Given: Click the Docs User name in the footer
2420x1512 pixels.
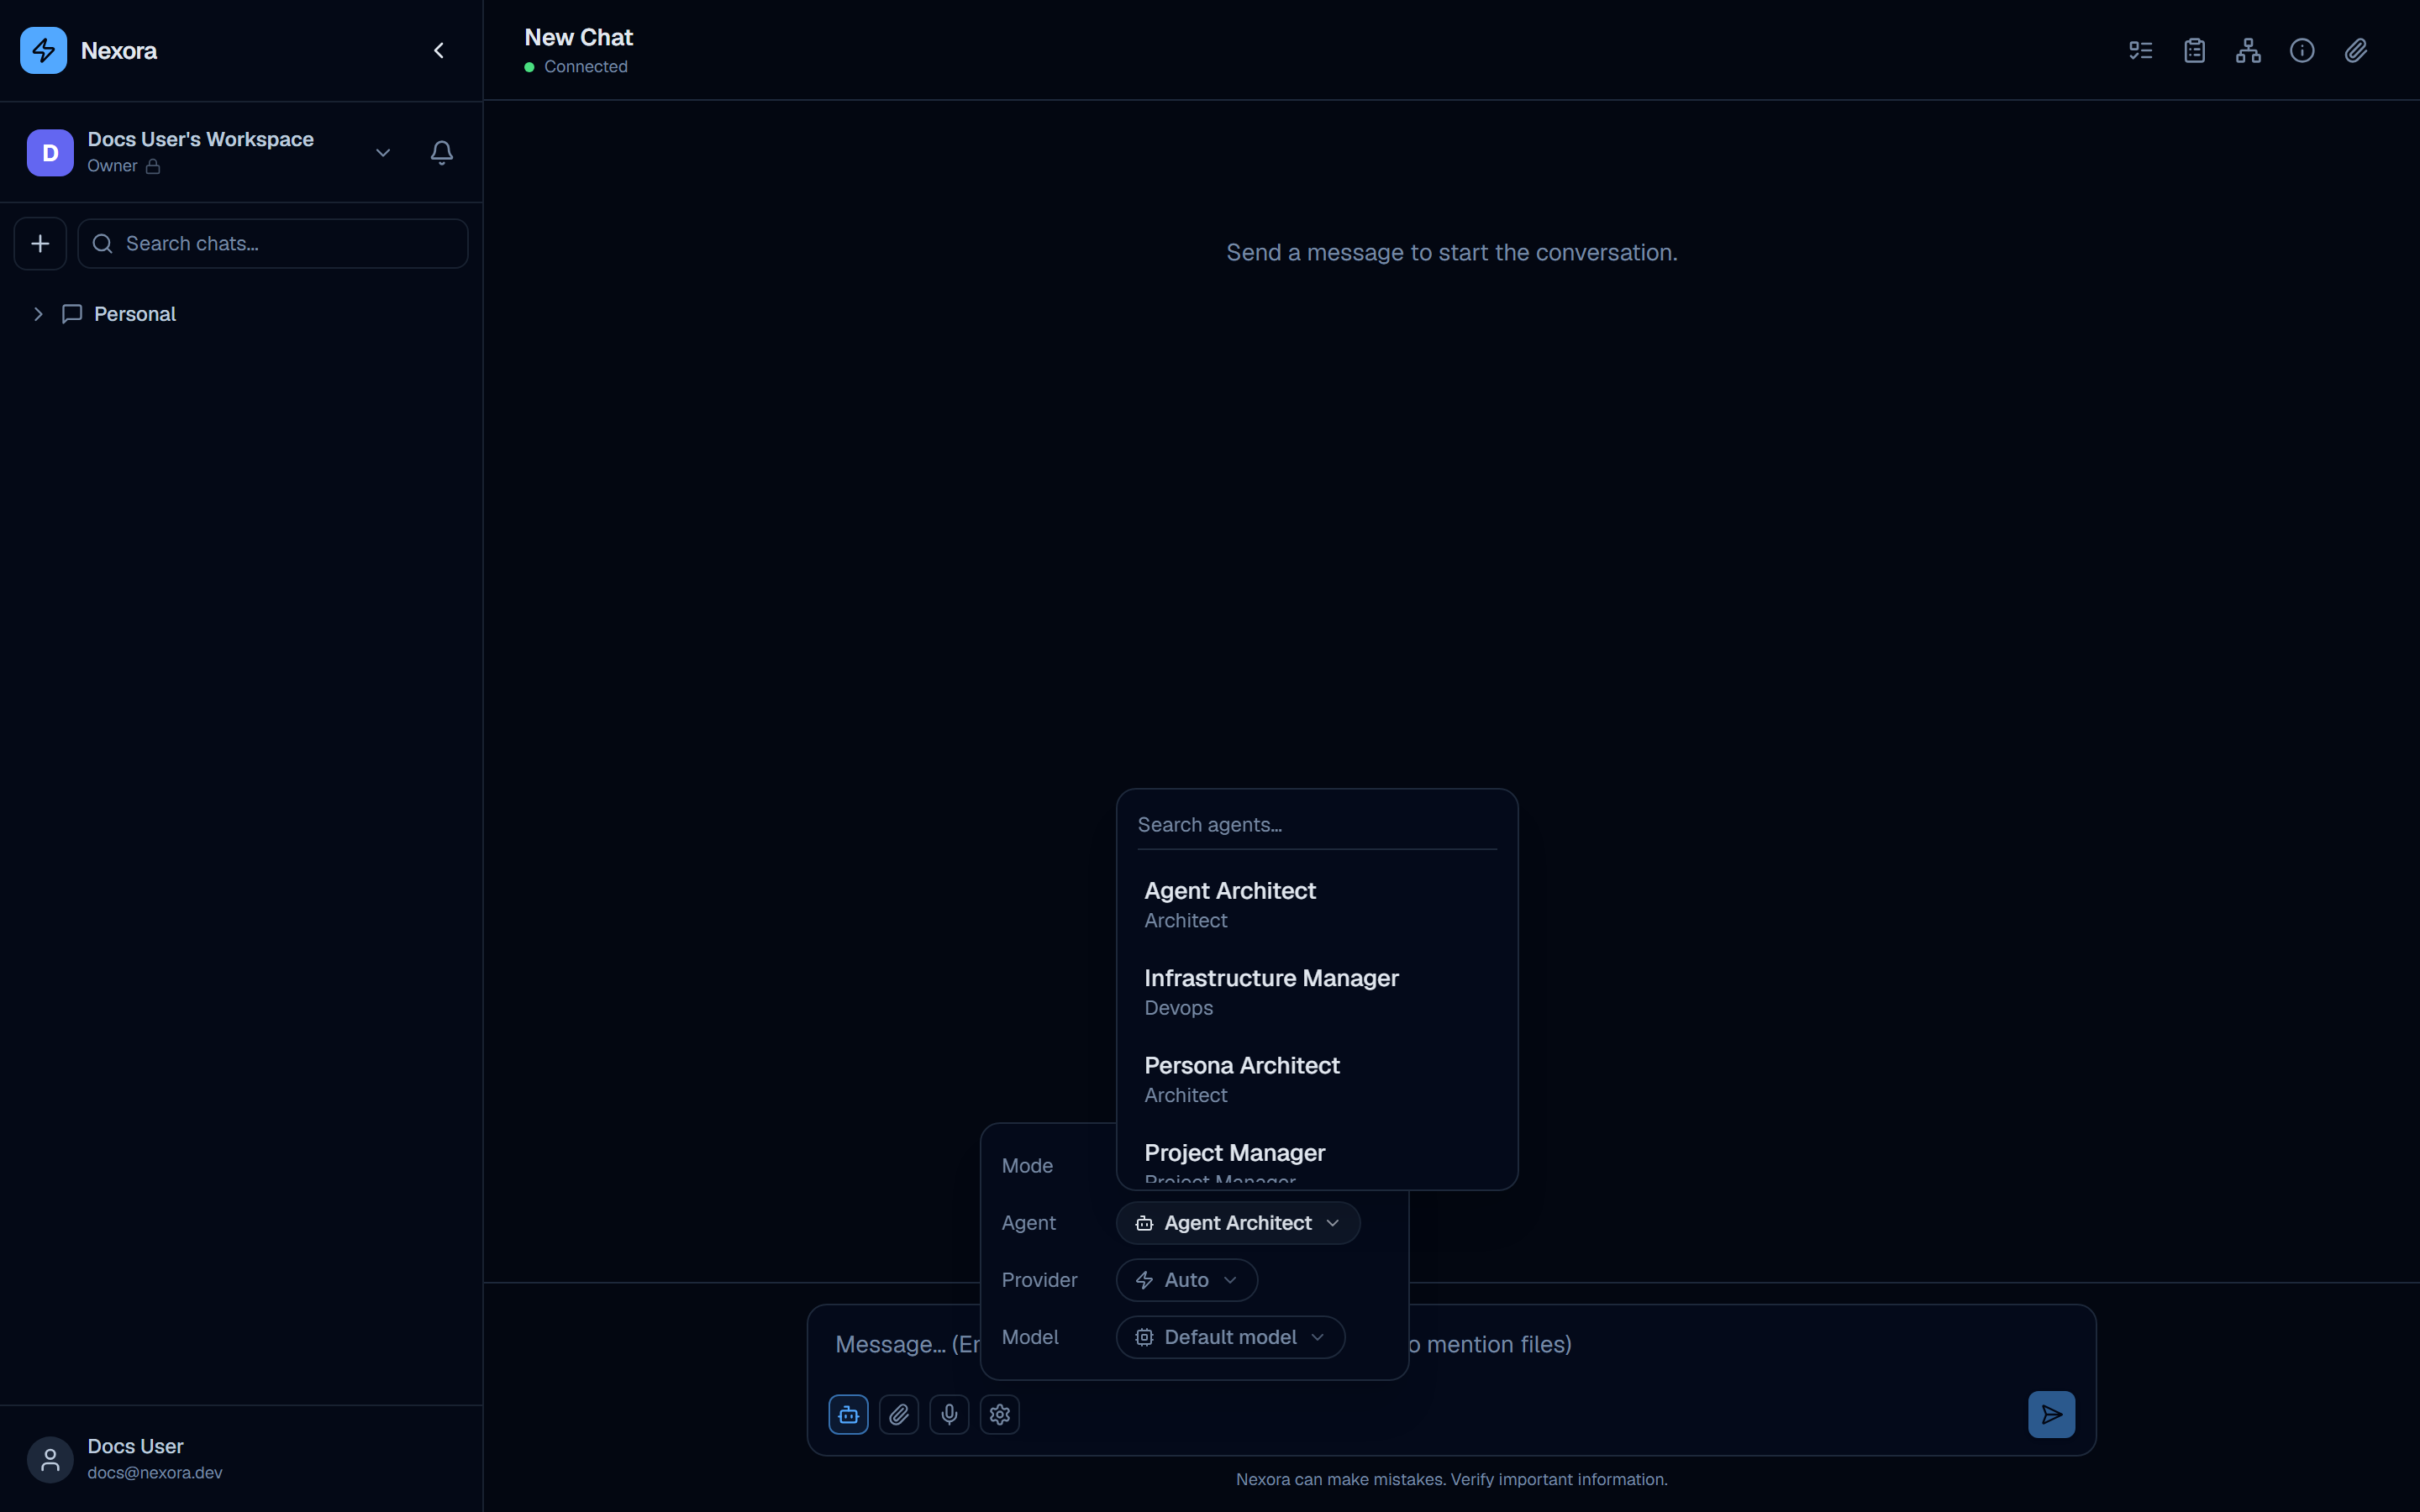Looking at the screenshot, I should (x=135, y=1446).
